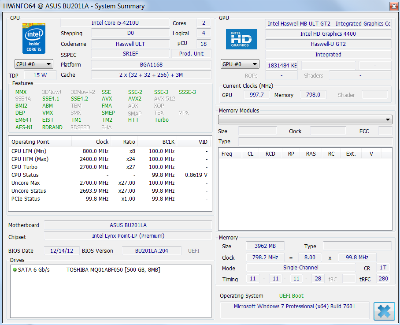Screen dimensions: 400x325
Task: Click the GPU clock value 997.7
Action: pos(257,95)
